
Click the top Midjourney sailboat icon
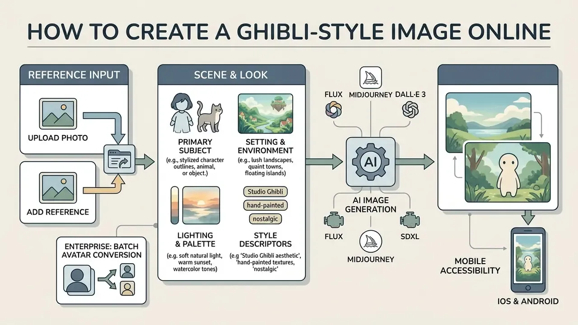click(371, 78)
